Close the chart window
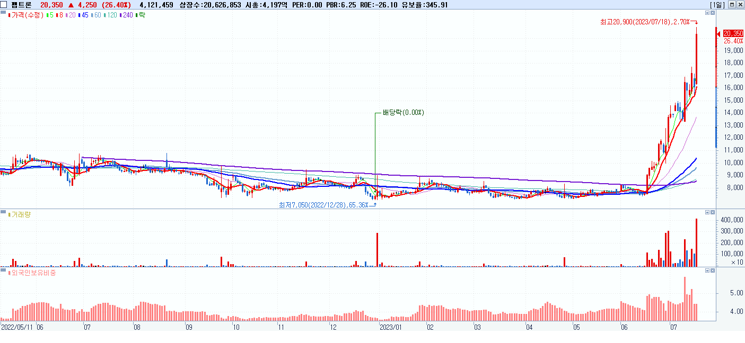The height and width of the screenshot is (343, 745). (x=740, y=4)
